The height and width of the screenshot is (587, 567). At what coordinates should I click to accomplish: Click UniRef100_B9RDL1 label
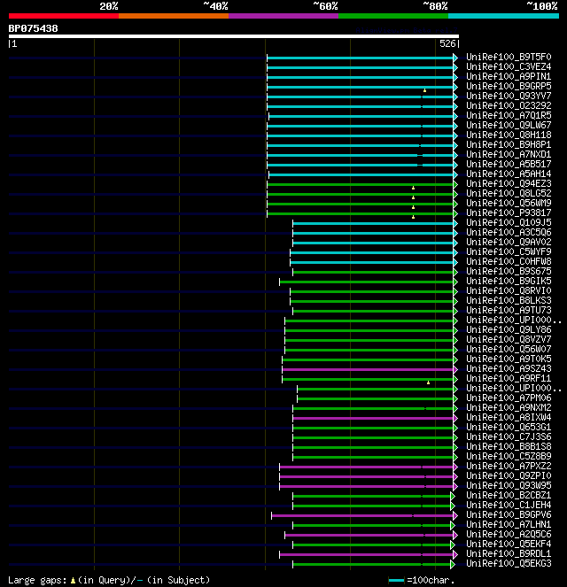point(509,553)
